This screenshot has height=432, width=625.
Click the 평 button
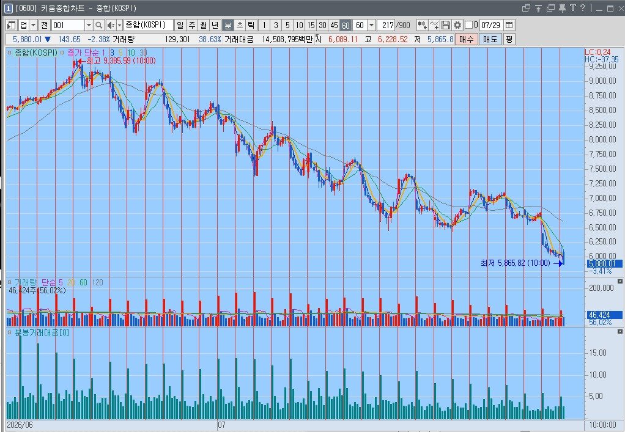(509, 39)
